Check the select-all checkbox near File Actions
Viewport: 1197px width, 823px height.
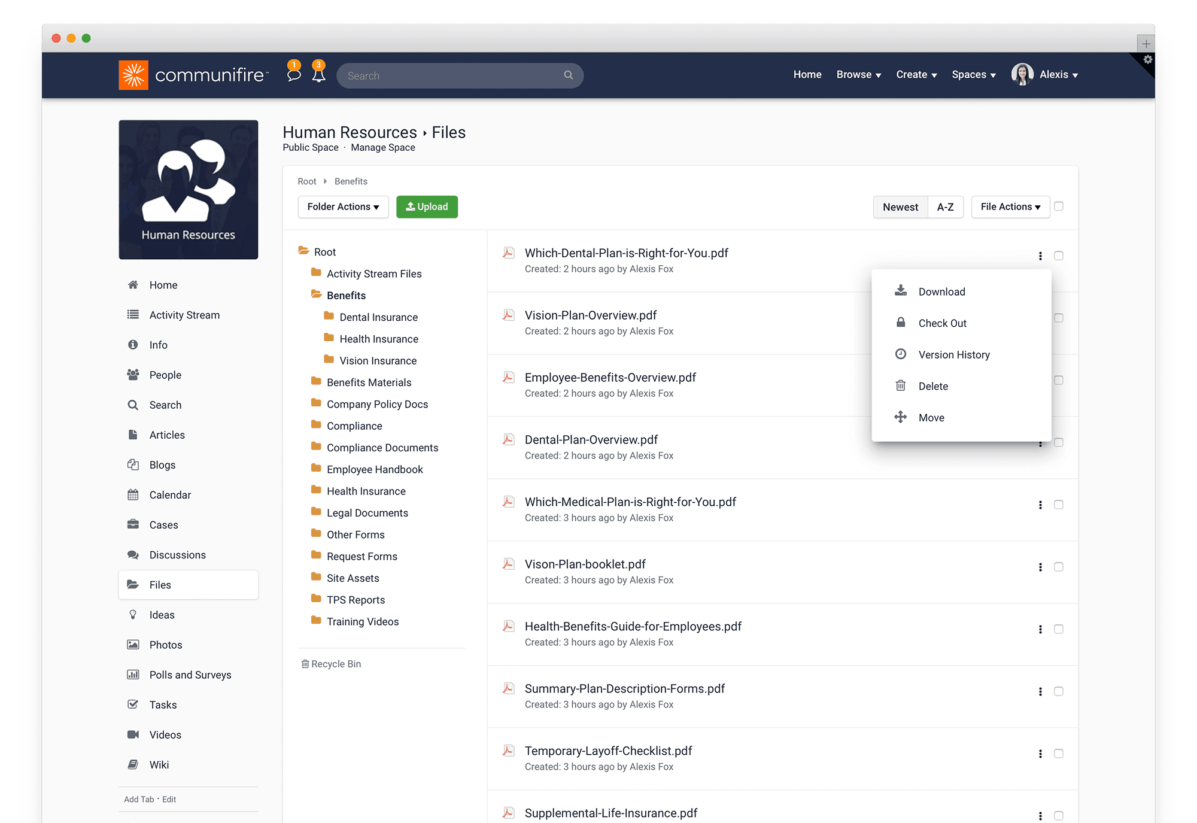pyautogui.click(x=1061, y=206)
